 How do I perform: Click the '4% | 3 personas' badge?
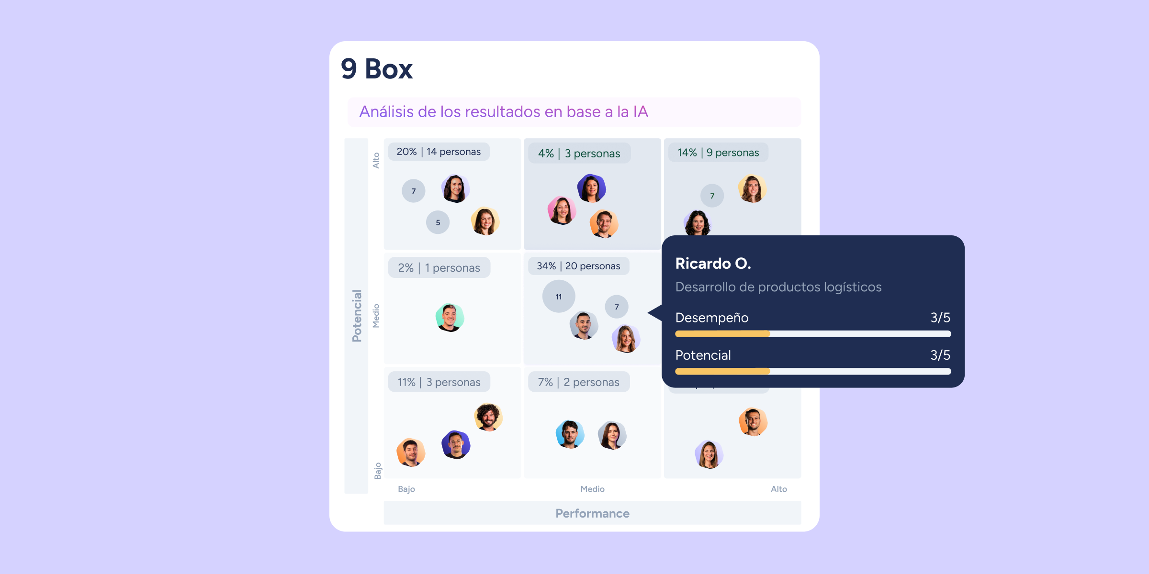579,154
